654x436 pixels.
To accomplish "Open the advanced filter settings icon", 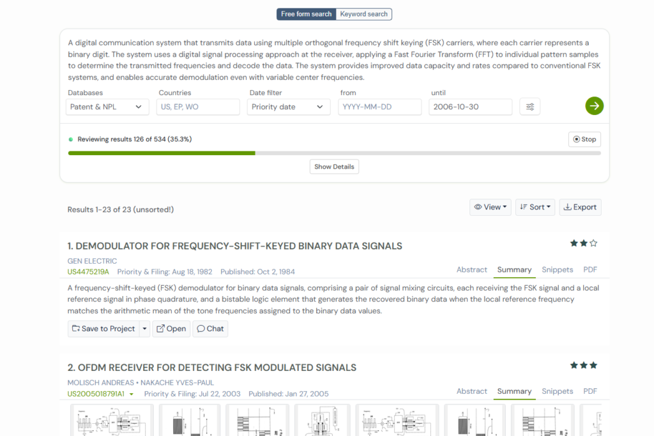I will pos(529,107).
